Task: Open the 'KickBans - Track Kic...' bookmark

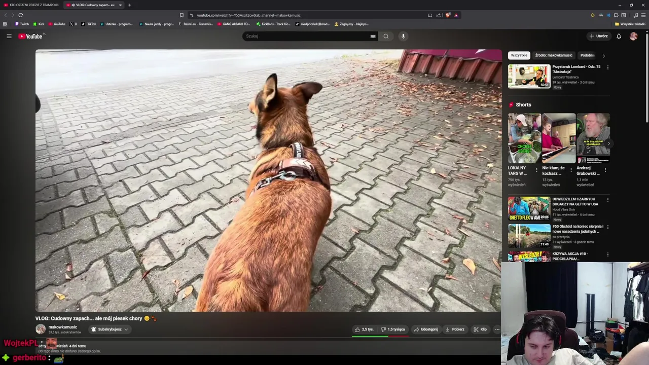Action: click(x=273, y=24)
